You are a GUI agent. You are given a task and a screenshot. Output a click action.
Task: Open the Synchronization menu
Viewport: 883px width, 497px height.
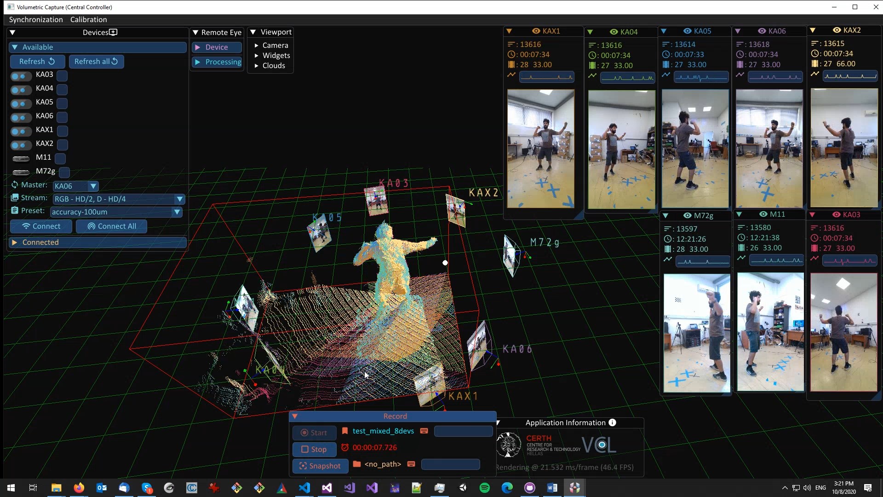coord(36,19)
